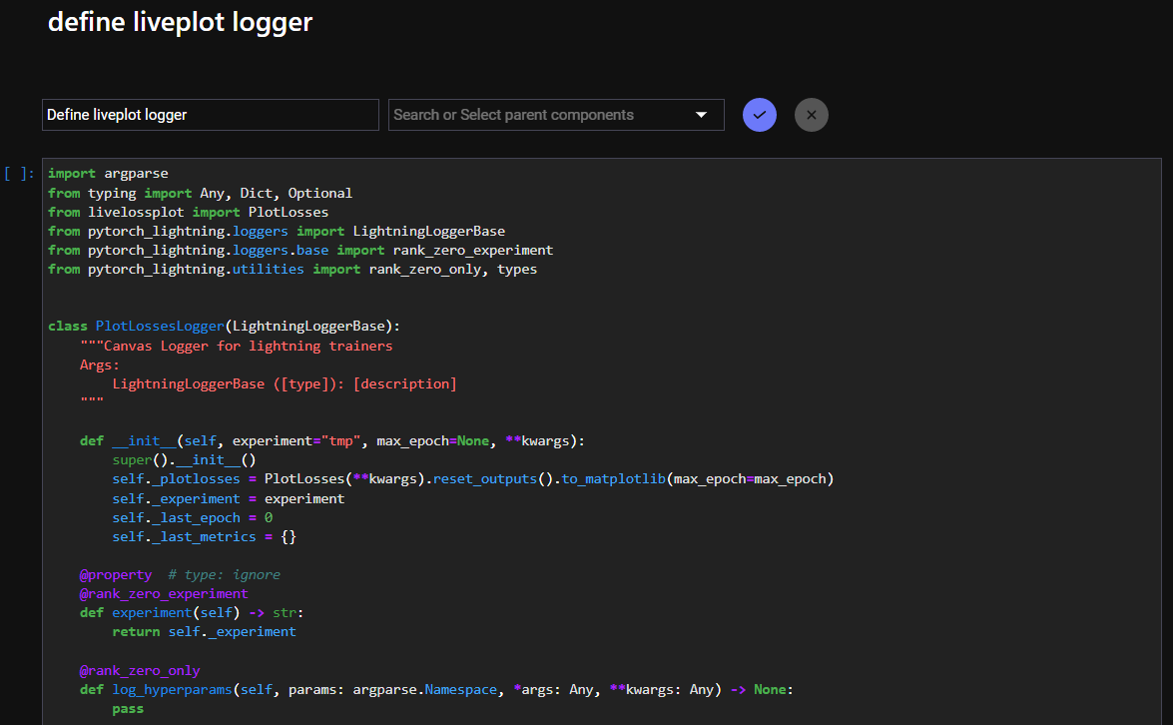Image resolution: width=1173 pixels, height=725 pixels.
Task: Click the 'define liveplot logger' page heading
Action: (x=181, y=22)
